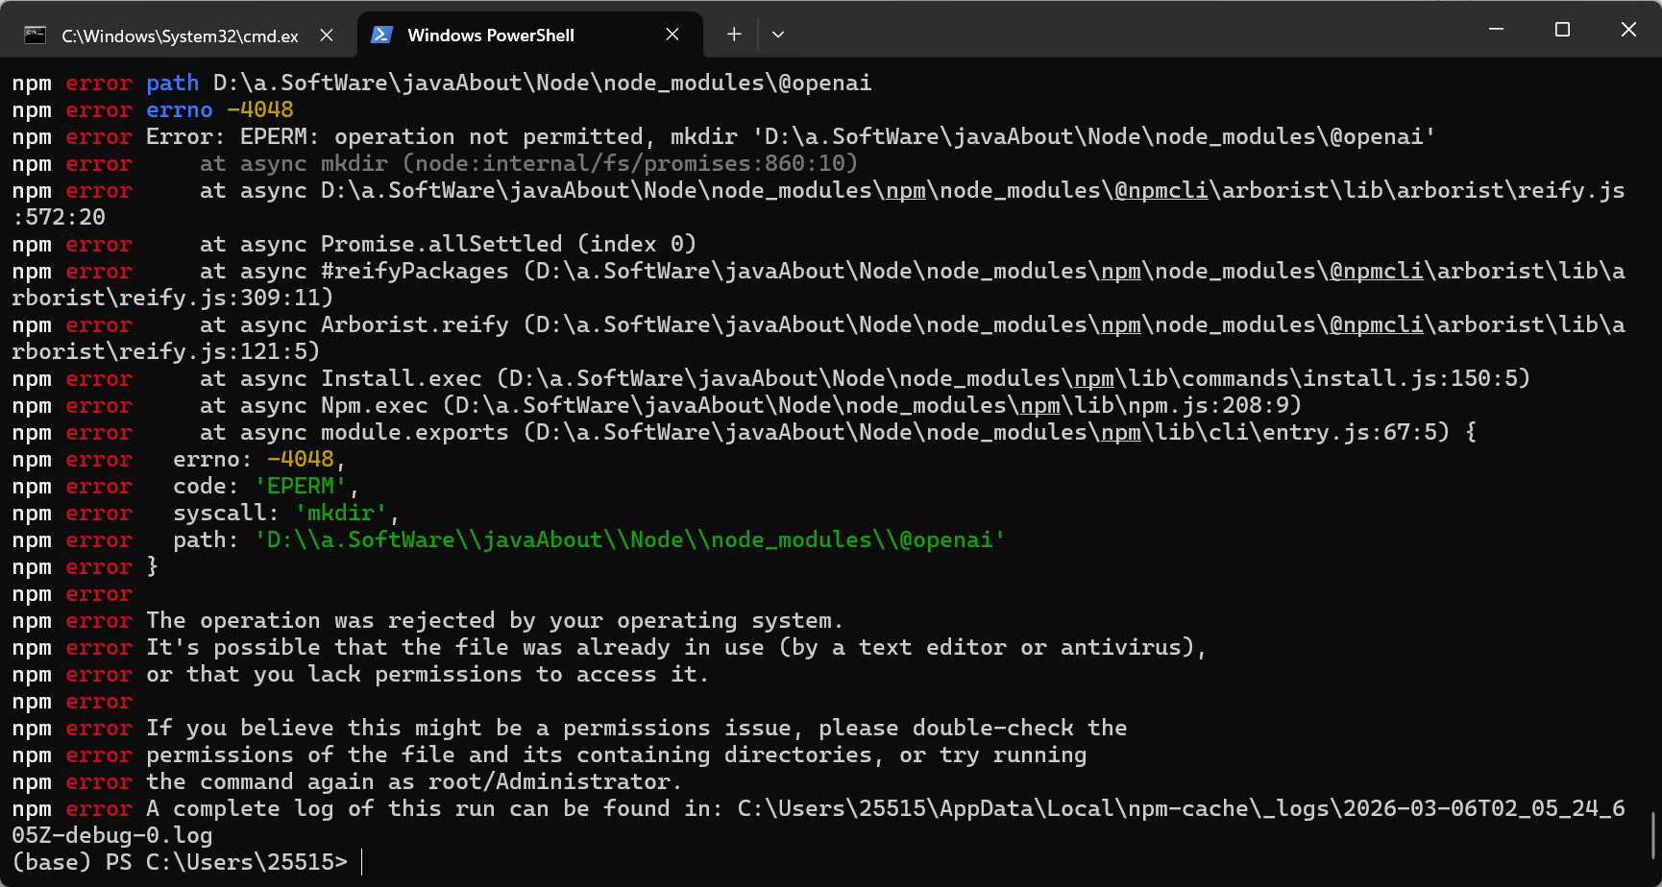This screenshot has height=887, width=1662.
Task: Minimize the terminal window
Action: (x=1496, y=30)
